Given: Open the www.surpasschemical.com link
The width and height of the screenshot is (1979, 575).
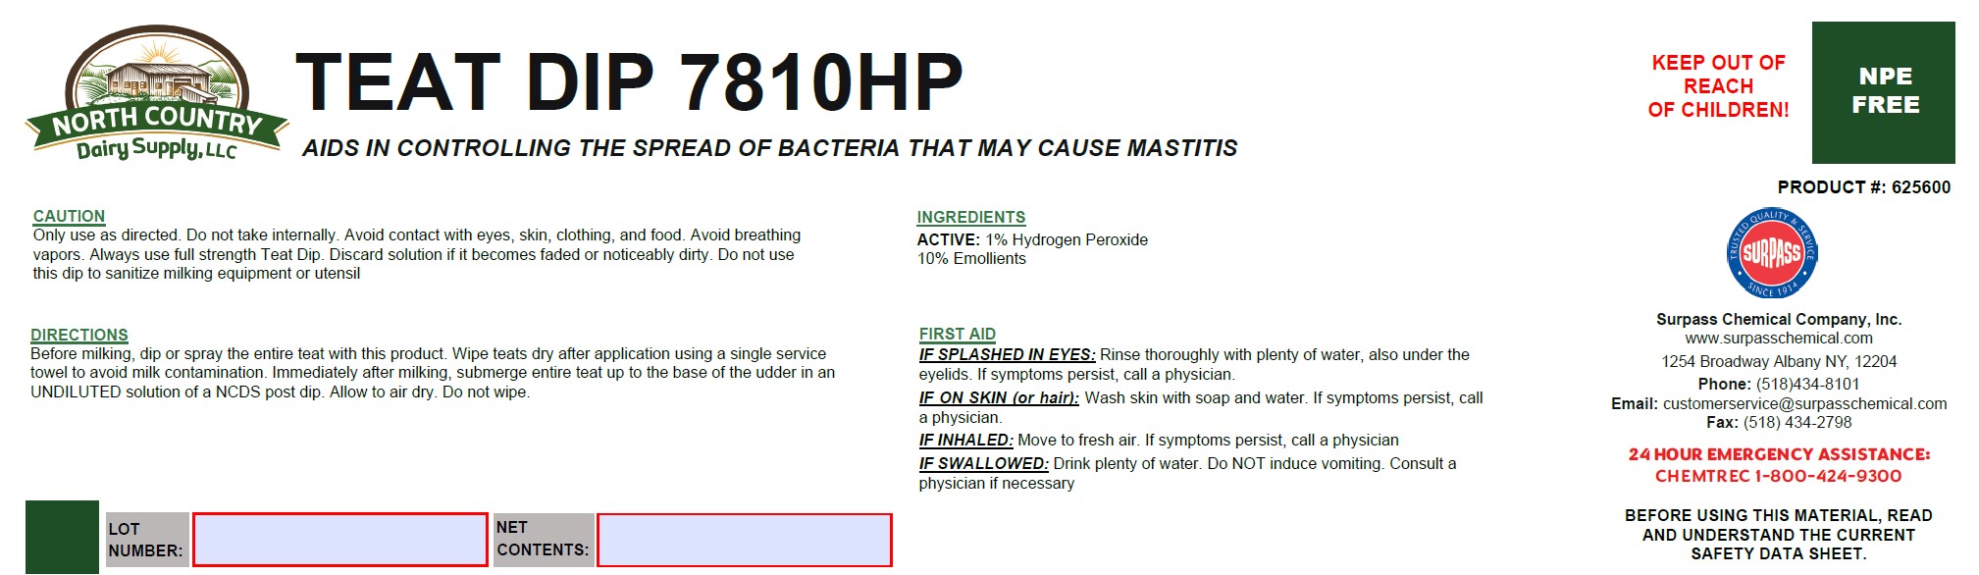Looking at the screenshot, I should [x=1778, y=339].
